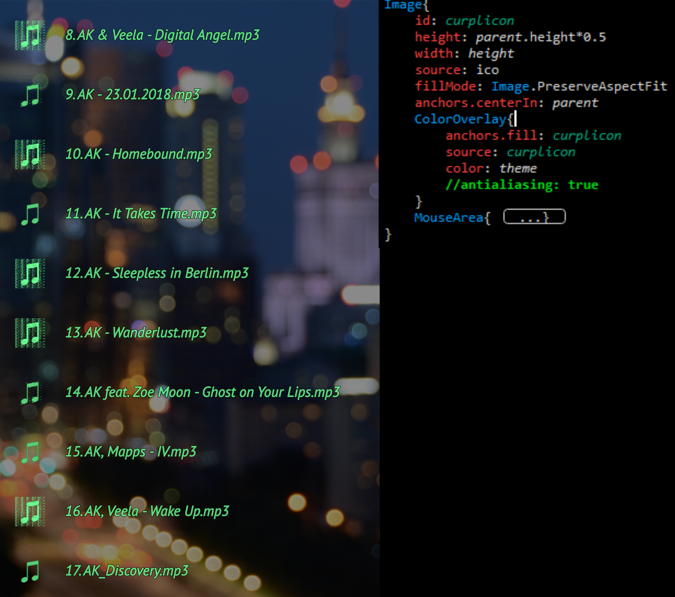Click music icon next to It Takes Time

click(30, 214)
